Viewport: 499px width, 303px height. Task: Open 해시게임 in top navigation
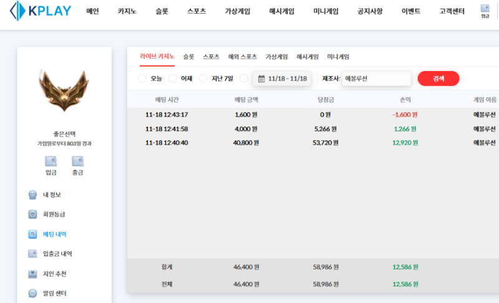(282, 11)
